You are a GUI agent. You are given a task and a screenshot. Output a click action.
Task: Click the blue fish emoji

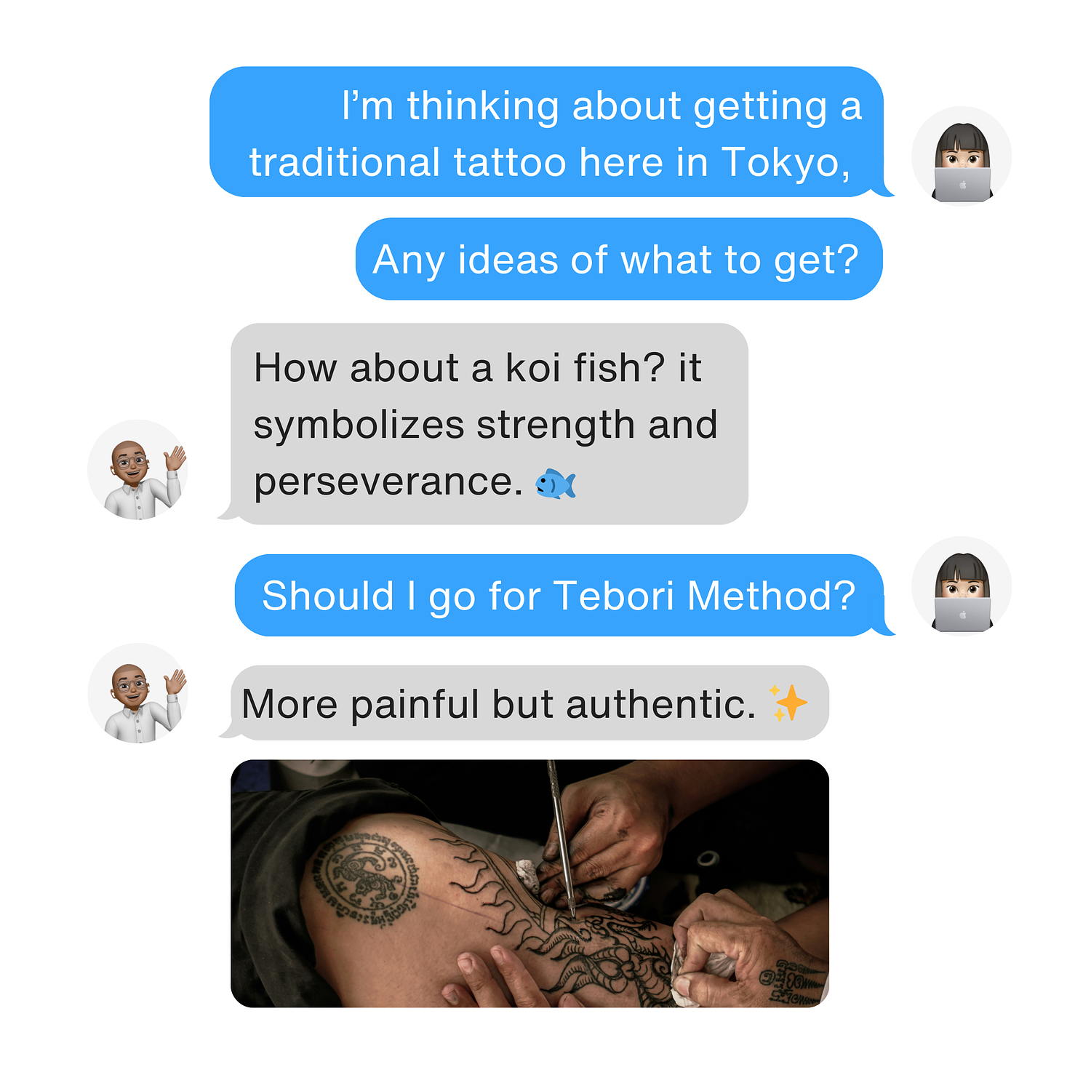coord(556,484)
